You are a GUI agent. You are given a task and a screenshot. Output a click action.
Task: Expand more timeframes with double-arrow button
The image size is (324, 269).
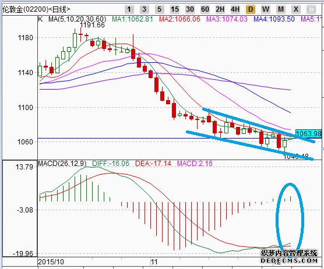311,9
